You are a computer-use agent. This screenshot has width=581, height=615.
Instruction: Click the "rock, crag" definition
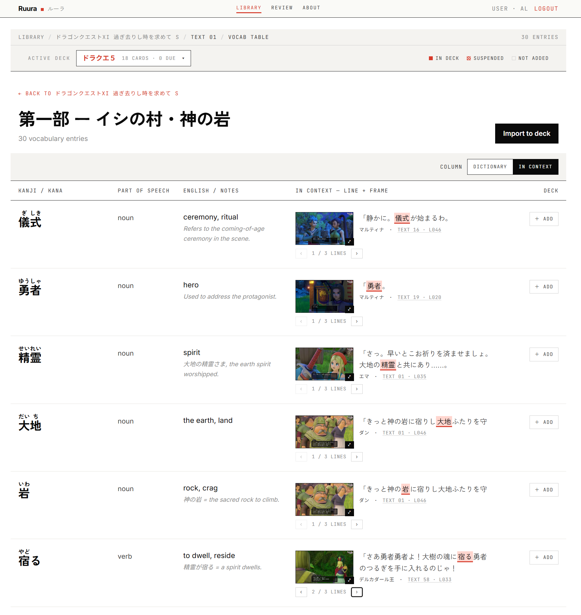pos(200,488)
